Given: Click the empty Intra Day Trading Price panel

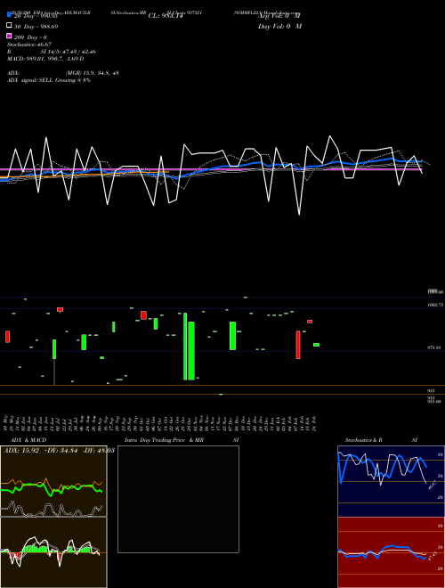Looking at the screenshot, I should pos(178,499).
